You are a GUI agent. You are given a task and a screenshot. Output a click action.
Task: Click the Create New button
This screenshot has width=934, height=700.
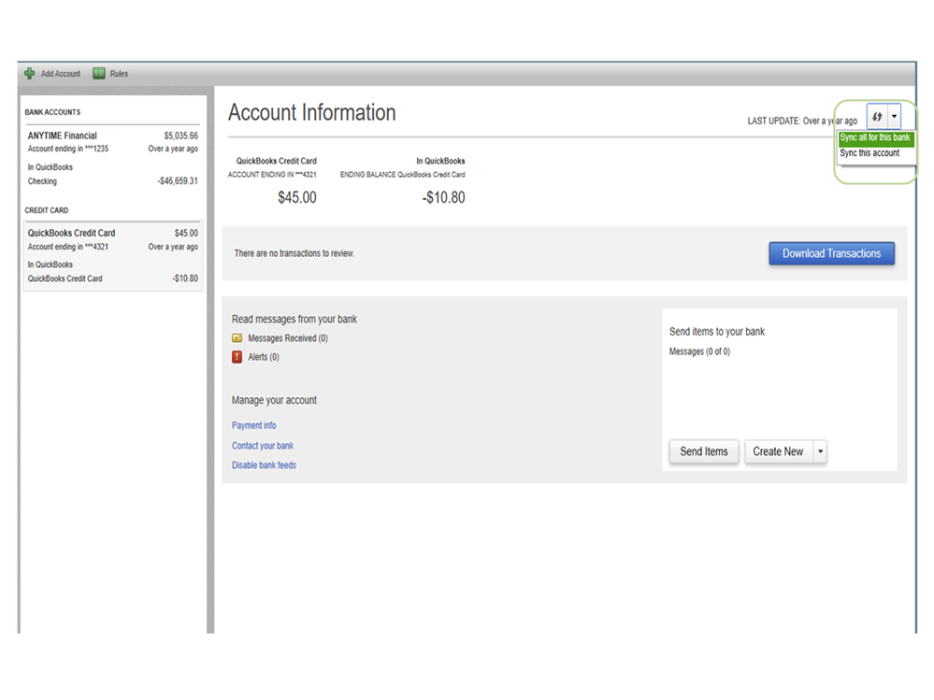[778, 451]
